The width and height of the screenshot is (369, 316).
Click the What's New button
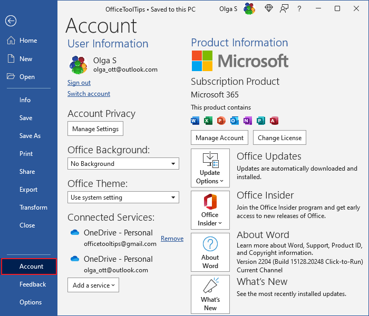point(210,294)
